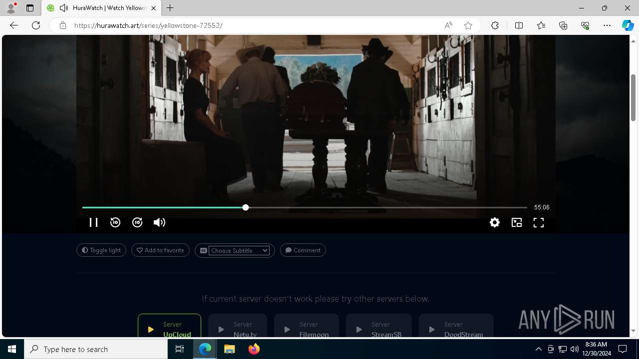Pause the video playback
Screen dimensions: 639x359
click(x=93, y=222)
